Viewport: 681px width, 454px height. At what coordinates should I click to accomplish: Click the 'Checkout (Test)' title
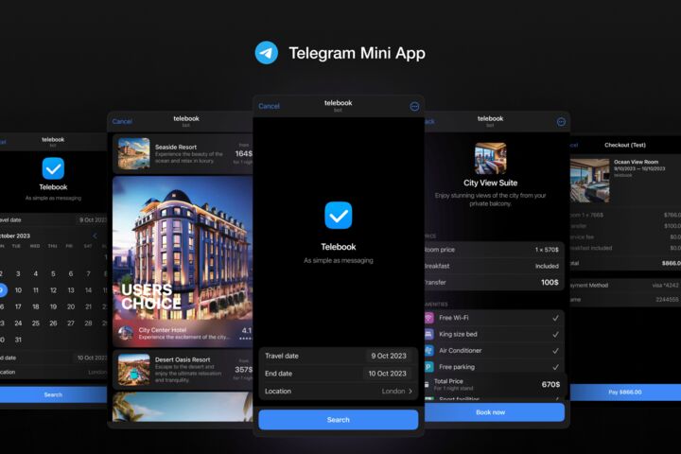(625, 145)
